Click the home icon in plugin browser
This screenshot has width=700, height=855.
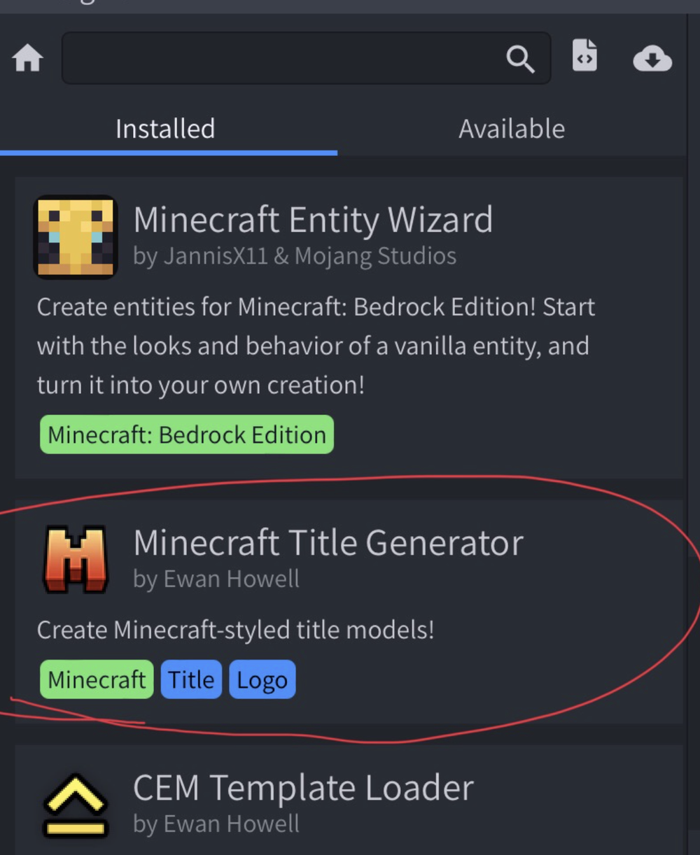point(28,58)
